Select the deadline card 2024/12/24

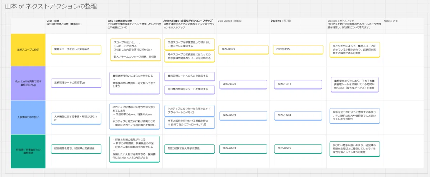point(298,115)
